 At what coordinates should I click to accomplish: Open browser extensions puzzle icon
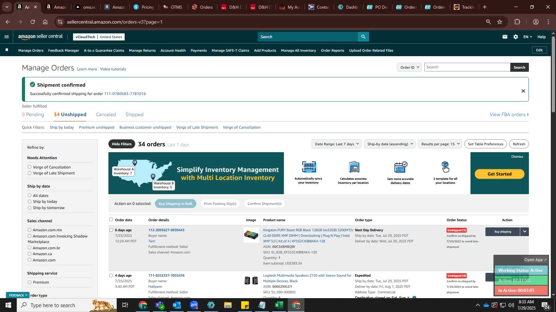click(517, 22)
